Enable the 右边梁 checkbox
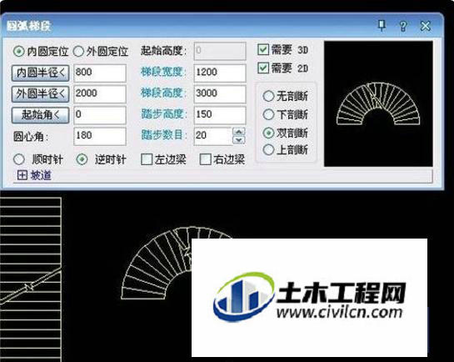 [205, 159]
